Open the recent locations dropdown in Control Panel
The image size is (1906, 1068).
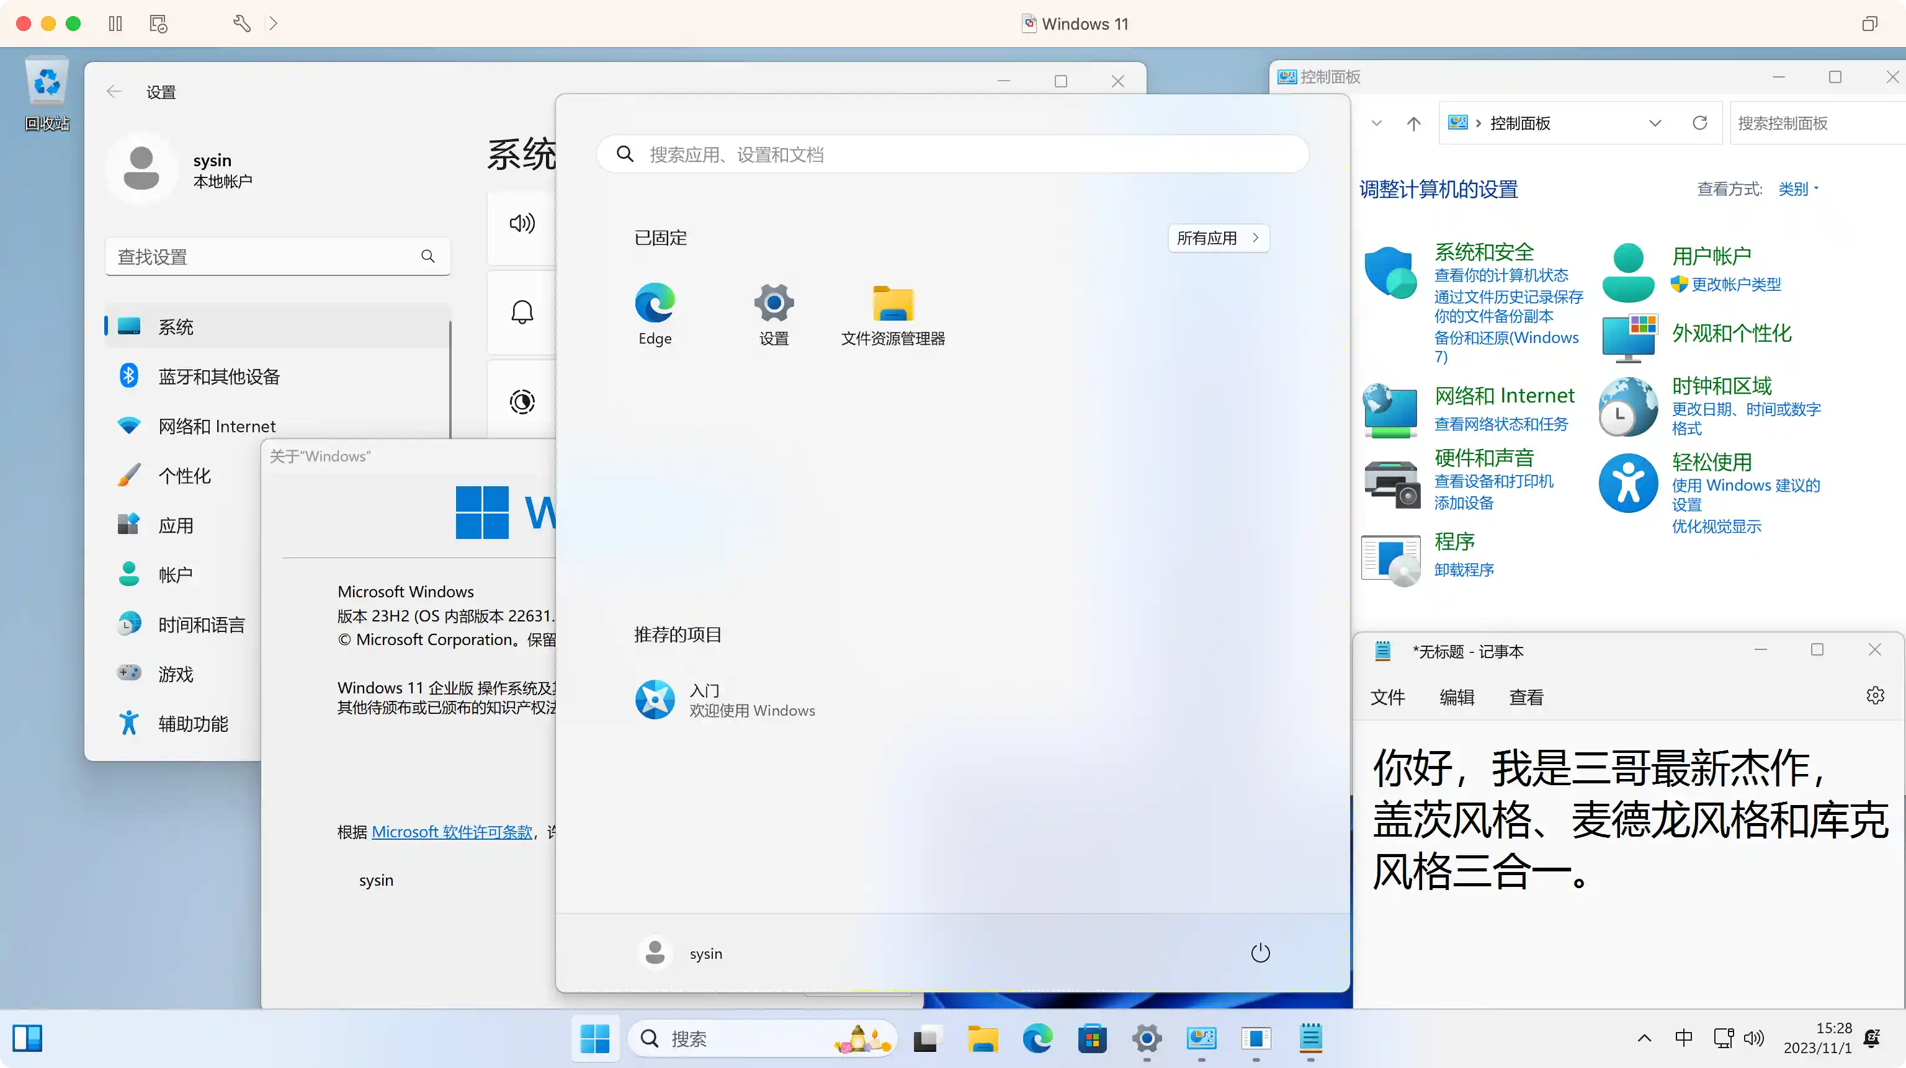[1376, 123]
